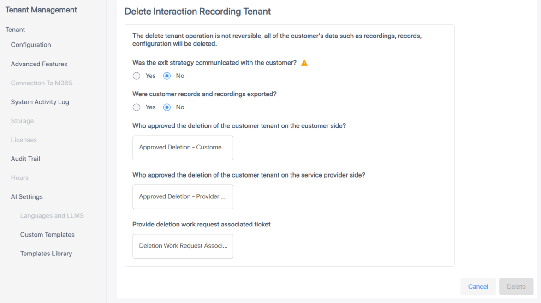Navigate to Audit Trail
Viewport: 541px width, 303px height.
(25, 159)
